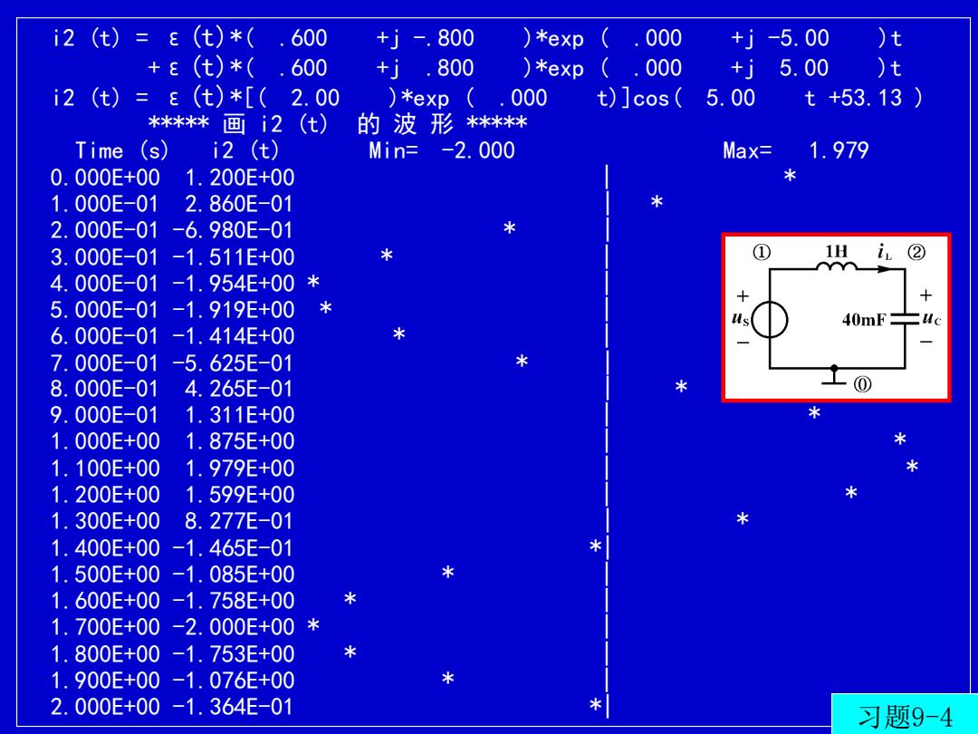Click the value -1.758E+00
This screenshot has width=978, height=734.
coord(233,601)
